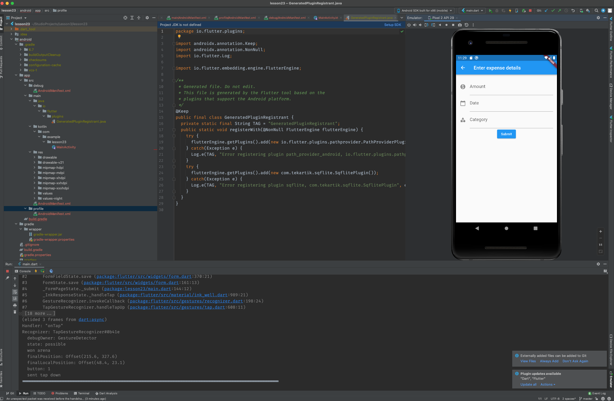Image resolution: width=614 pixels, height=401 pixels.
Task: Open the Dart Analysis tool window tab
Action: click(106, 393)
